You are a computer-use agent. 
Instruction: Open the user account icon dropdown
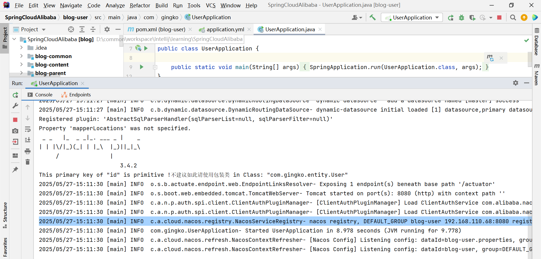(x=357, y=17)
